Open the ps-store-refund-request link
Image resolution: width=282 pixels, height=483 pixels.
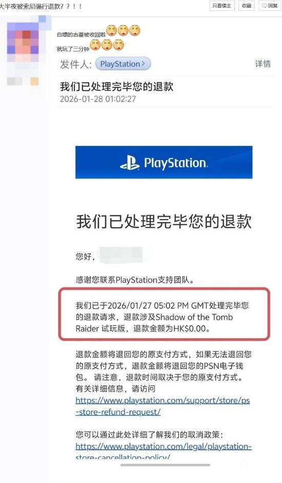point(163,406)
